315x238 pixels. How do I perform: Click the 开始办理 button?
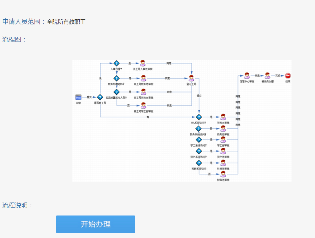96,224
